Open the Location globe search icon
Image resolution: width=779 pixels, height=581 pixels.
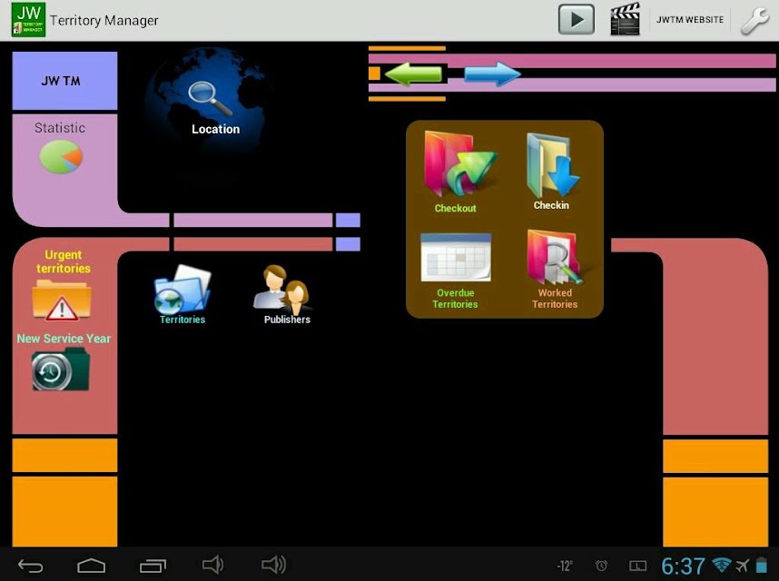coord(210,99)
